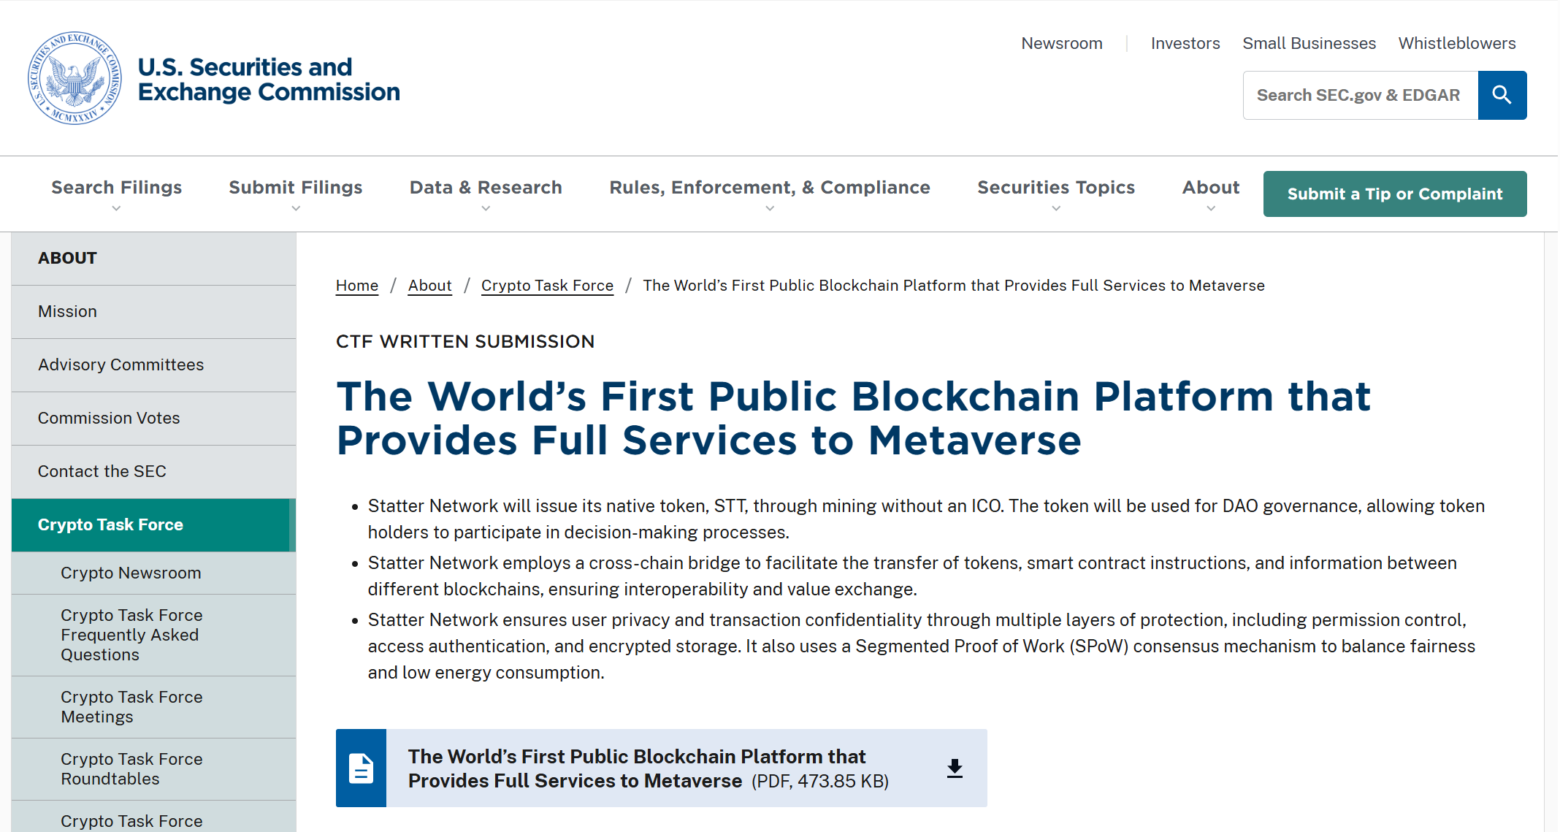Screen dimensions: 1560x832
Task: Select the ABOUT sidebar heading
Action: [x=153, y=259]
